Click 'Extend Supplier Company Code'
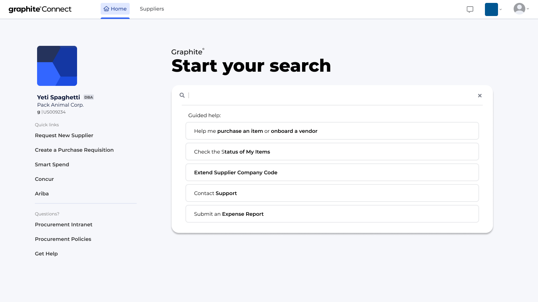538x302 pixels. (332, 172)
